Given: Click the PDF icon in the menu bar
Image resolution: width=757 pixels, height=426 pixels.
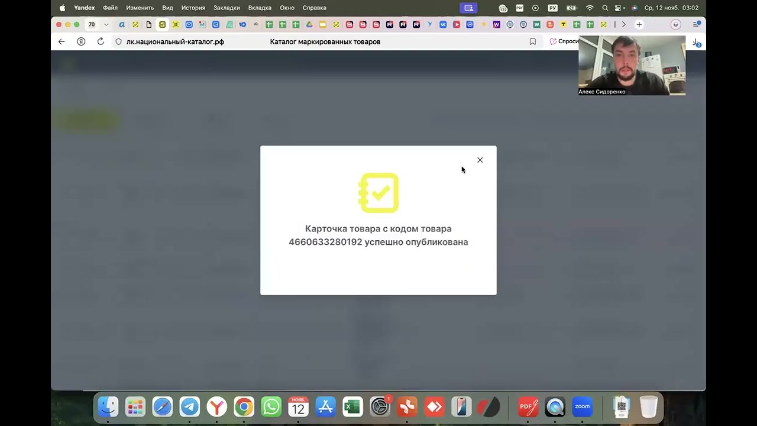Looking at the screenshot, I should 520,8.
